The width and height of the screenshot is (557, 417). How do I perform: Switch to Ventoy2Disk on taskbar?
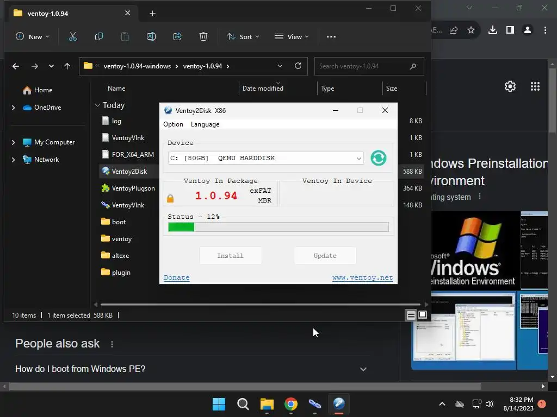(x=338, y=404)
